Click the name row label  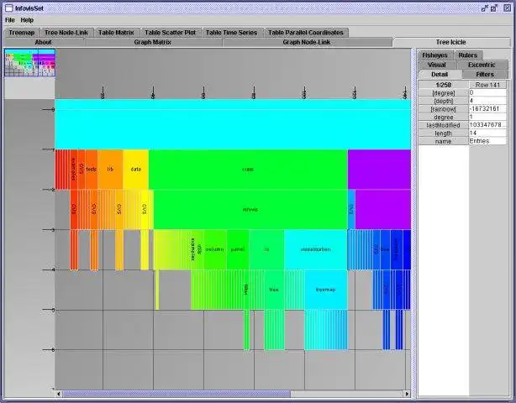[443, 141]
